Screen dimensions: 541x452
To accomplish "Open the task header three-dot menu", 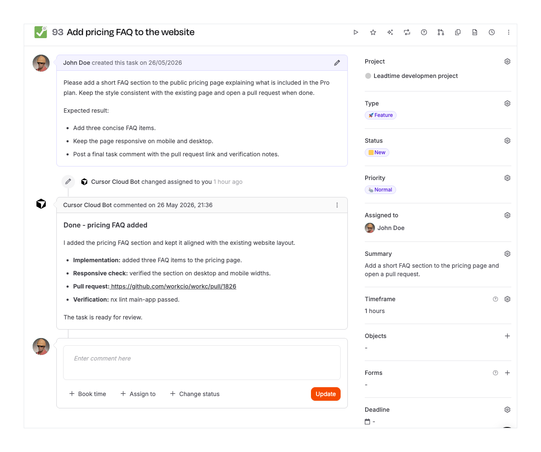I will tap(508, 32).
